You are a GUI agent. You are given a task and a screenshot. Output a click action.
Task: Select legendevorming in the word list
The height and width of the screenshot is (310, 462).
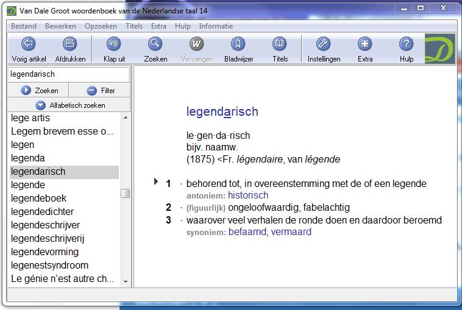click(44, 252)
